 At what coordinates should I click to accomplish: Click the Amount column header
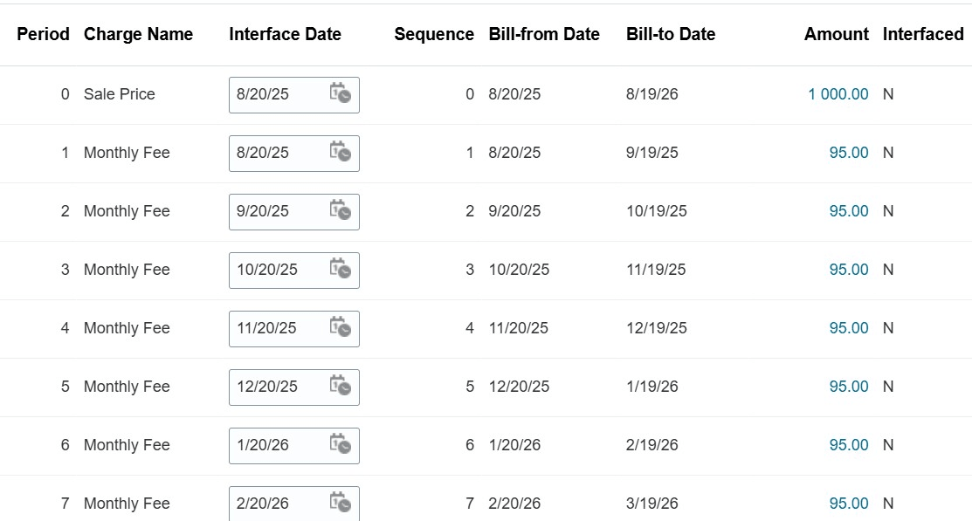836,34
